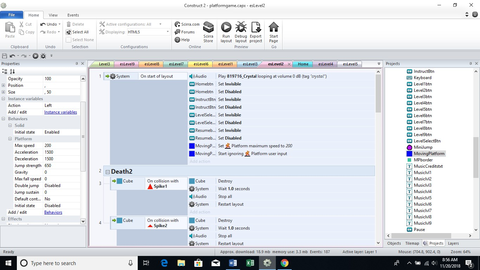Collapse the Behaviors section
The height and width of the screenshot is (270, 480).
(3, 119)
